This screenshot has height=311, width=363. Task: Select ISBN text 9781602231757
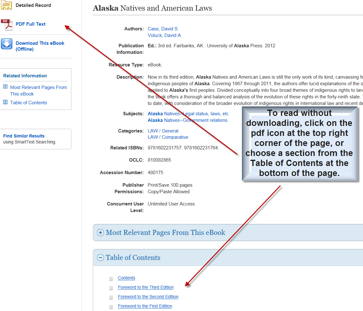(x=165, y=148)
